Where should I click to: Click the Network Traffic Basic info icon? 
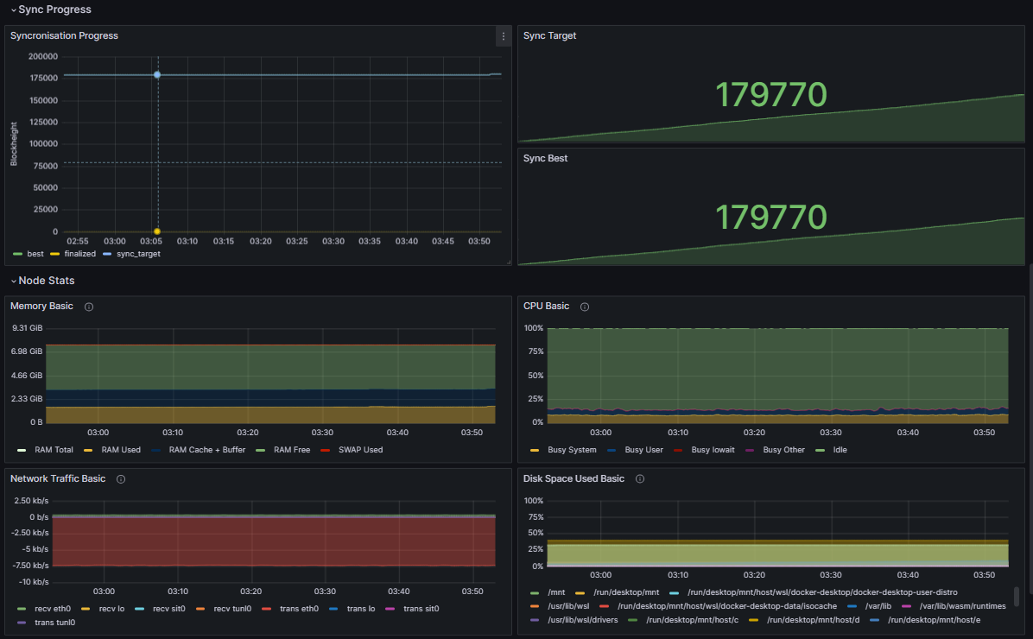(x=120, y=478)
